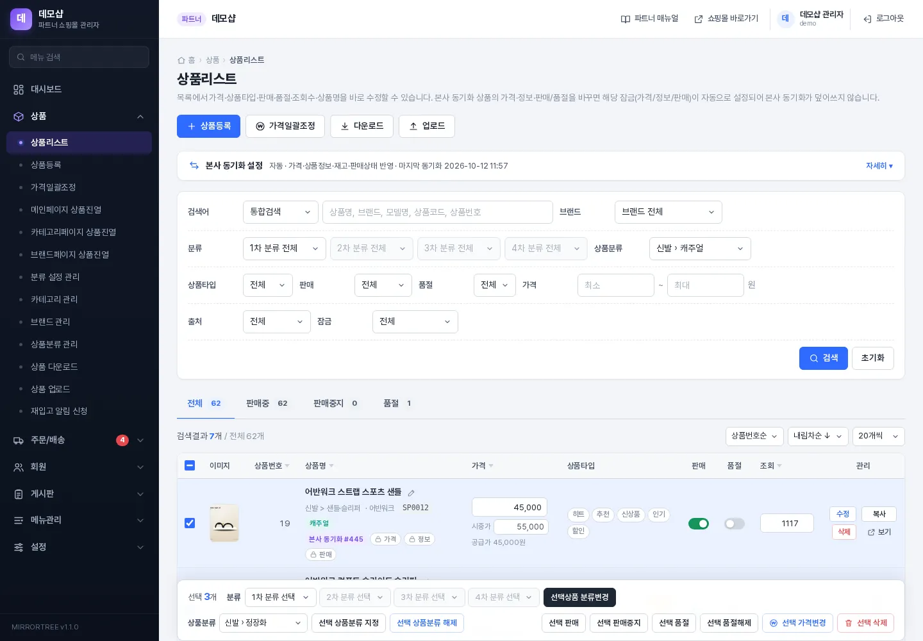Image resolution: width=923 pixels, height=641 pixels.
Task: Click the 보기 external view icon
Action: pyautogui.click(x=871, y=532)
